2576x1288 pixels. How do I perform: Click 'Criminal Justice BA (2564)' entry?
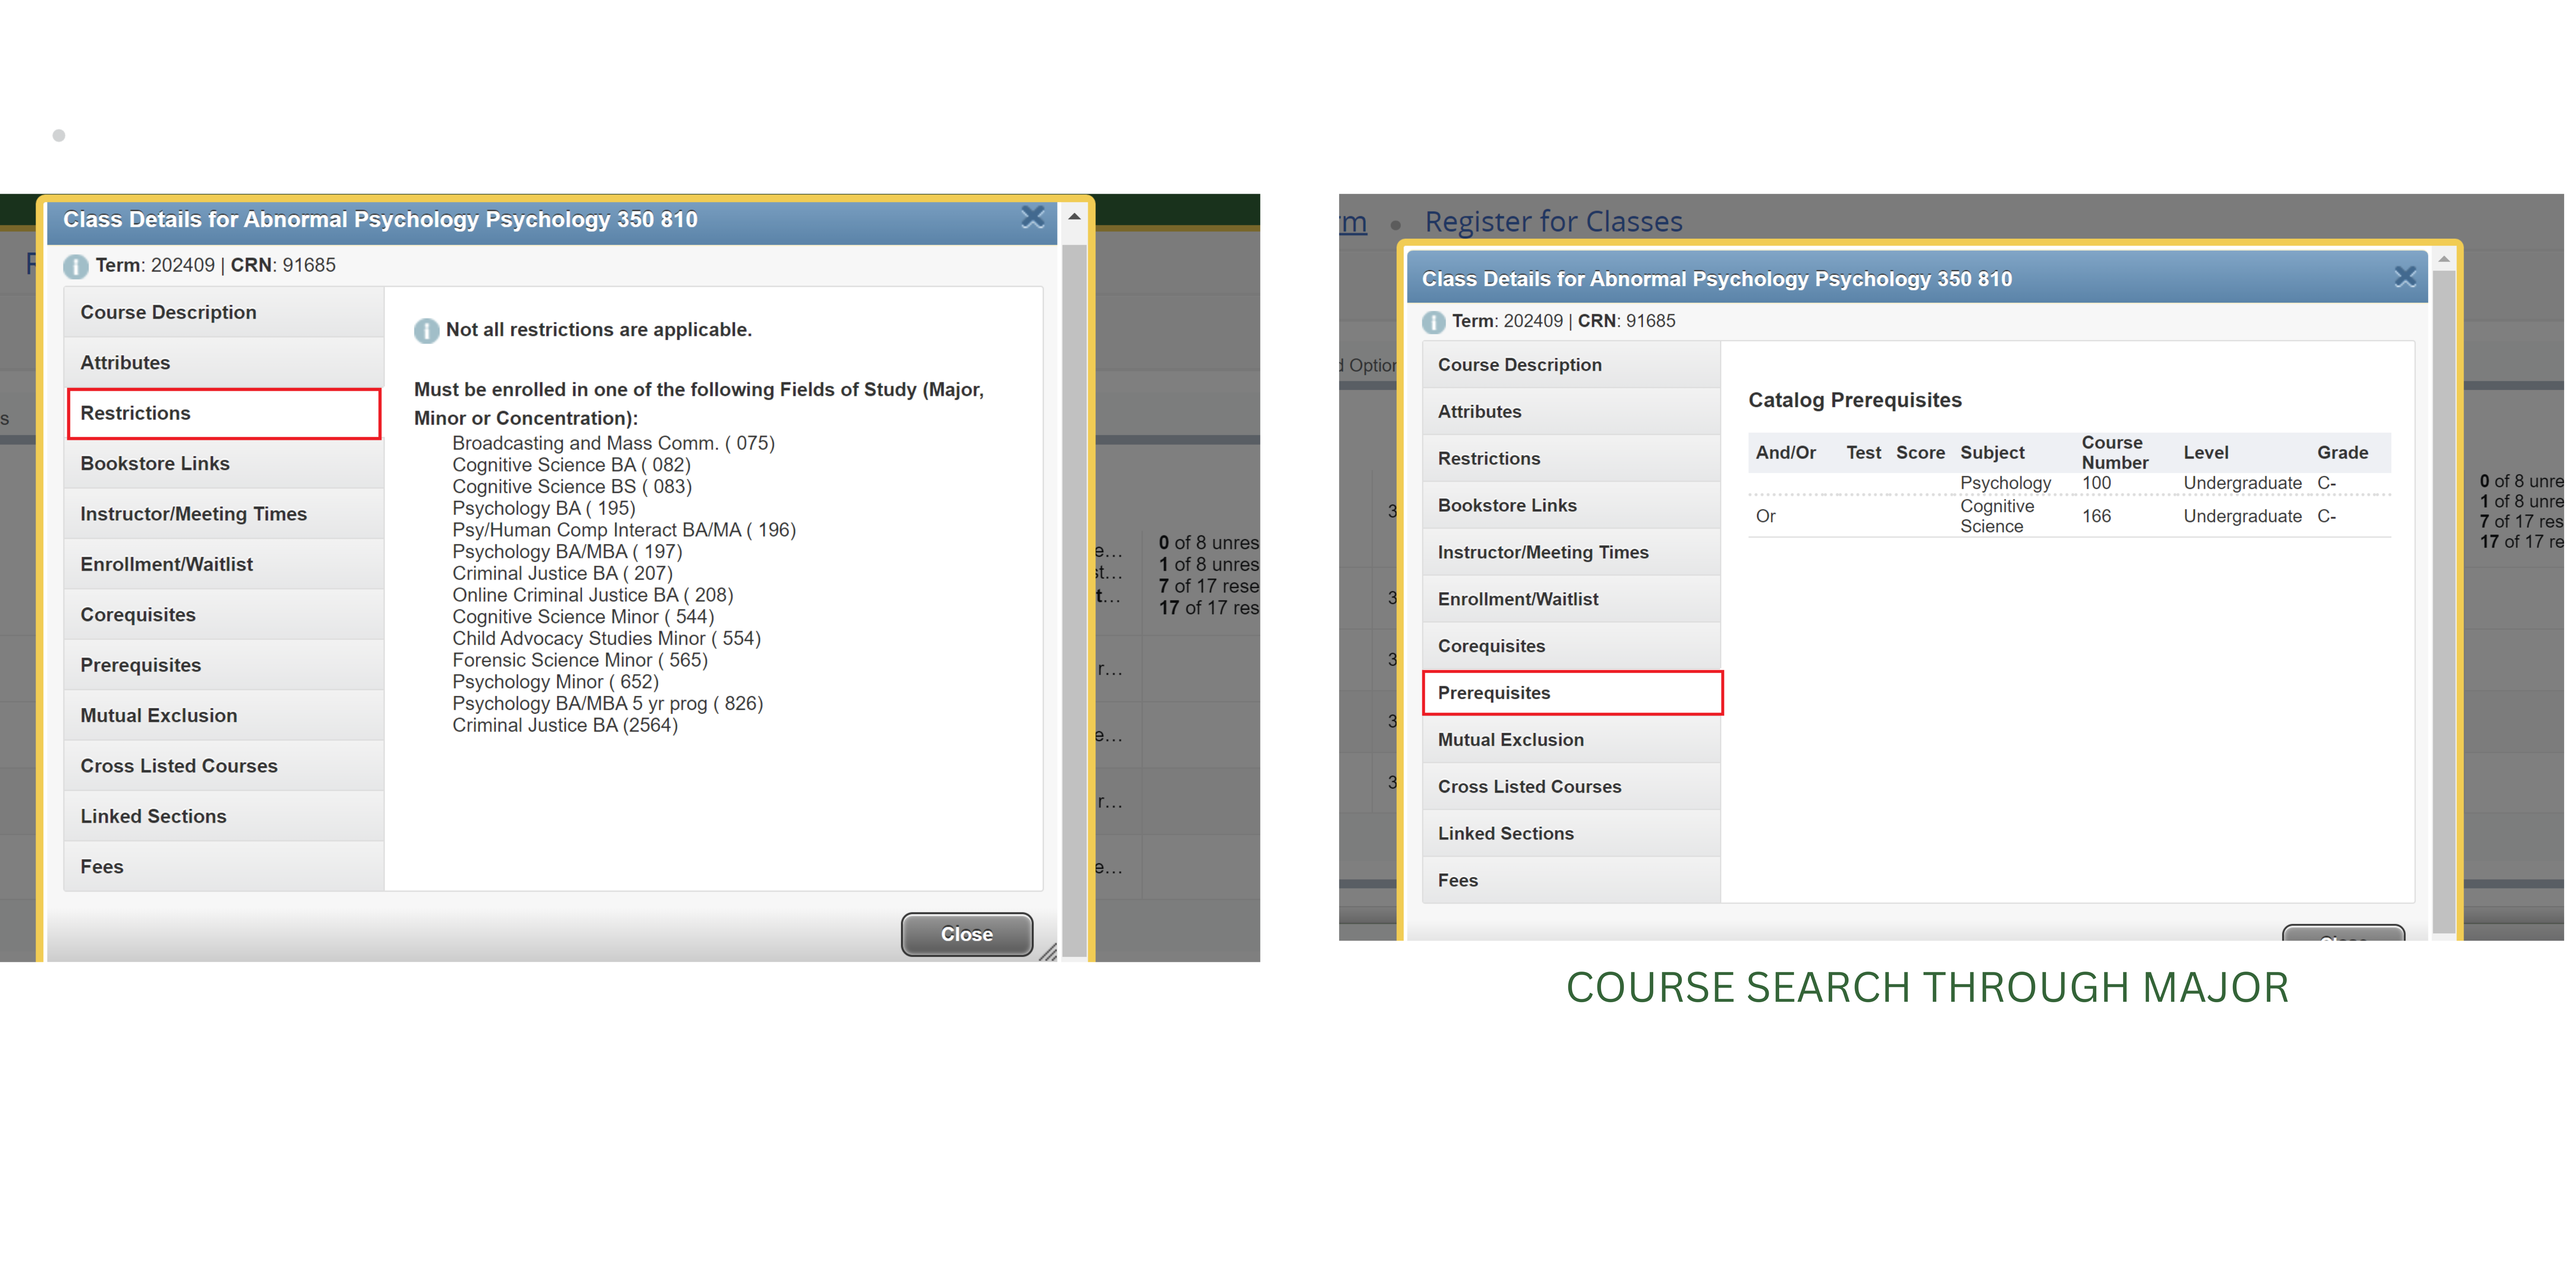click(x=565, y=725)
